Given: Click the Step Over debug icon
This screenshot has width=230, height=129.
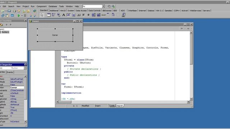Looking at the screenshot, I should point(35,15).
